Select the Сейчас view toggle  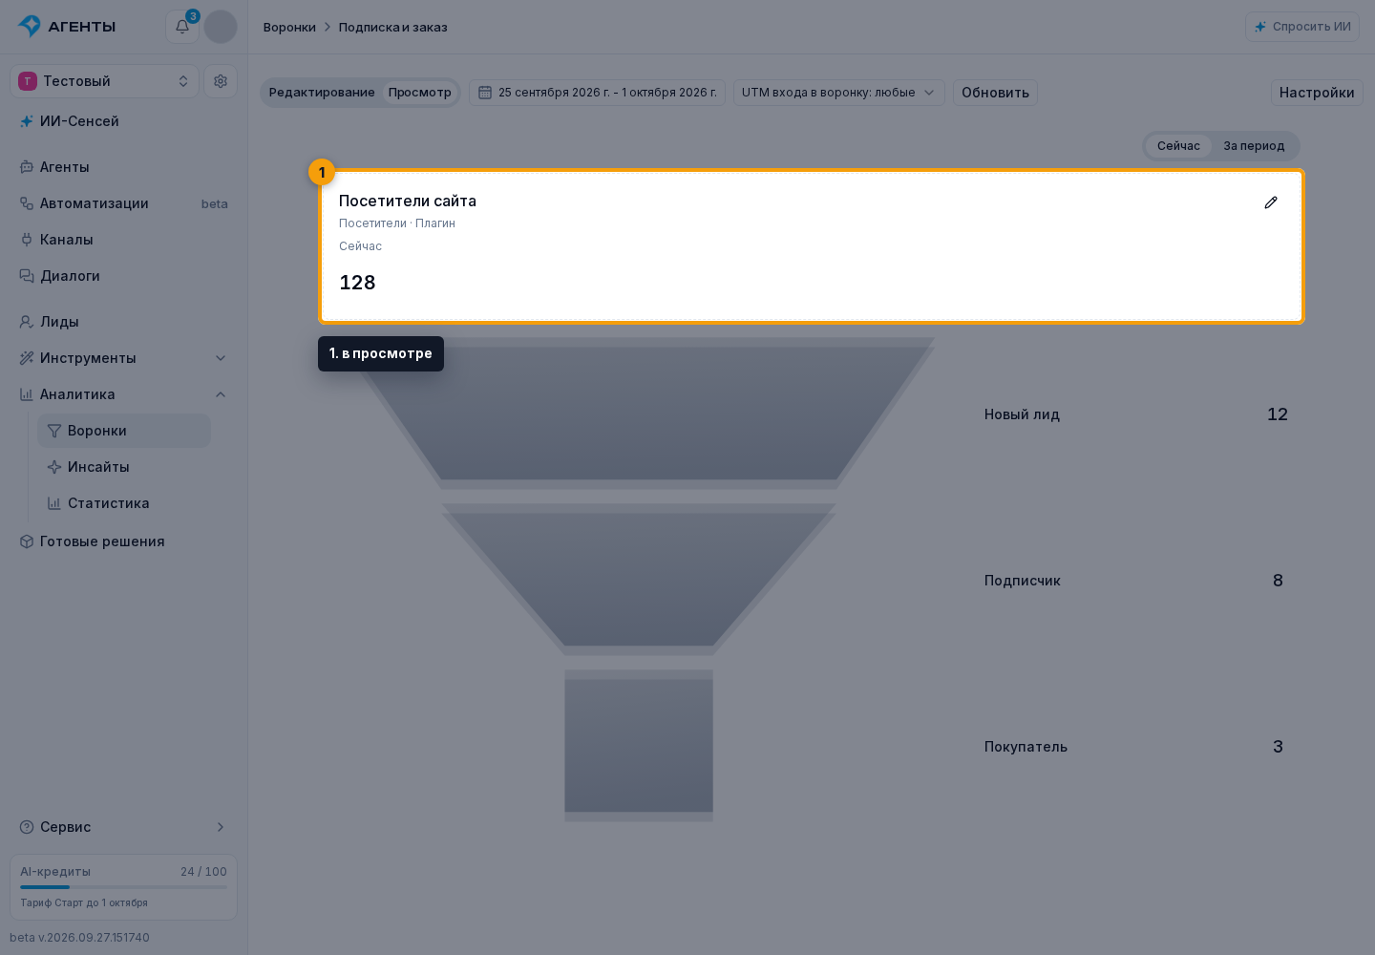point(1178,146)
